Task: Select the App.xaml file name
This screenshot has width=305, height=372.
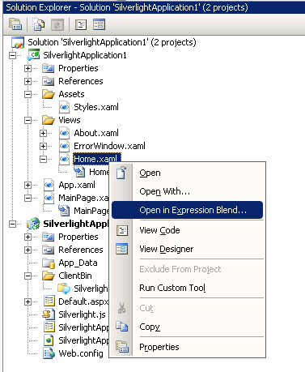Action: click(x=77, y=185)
